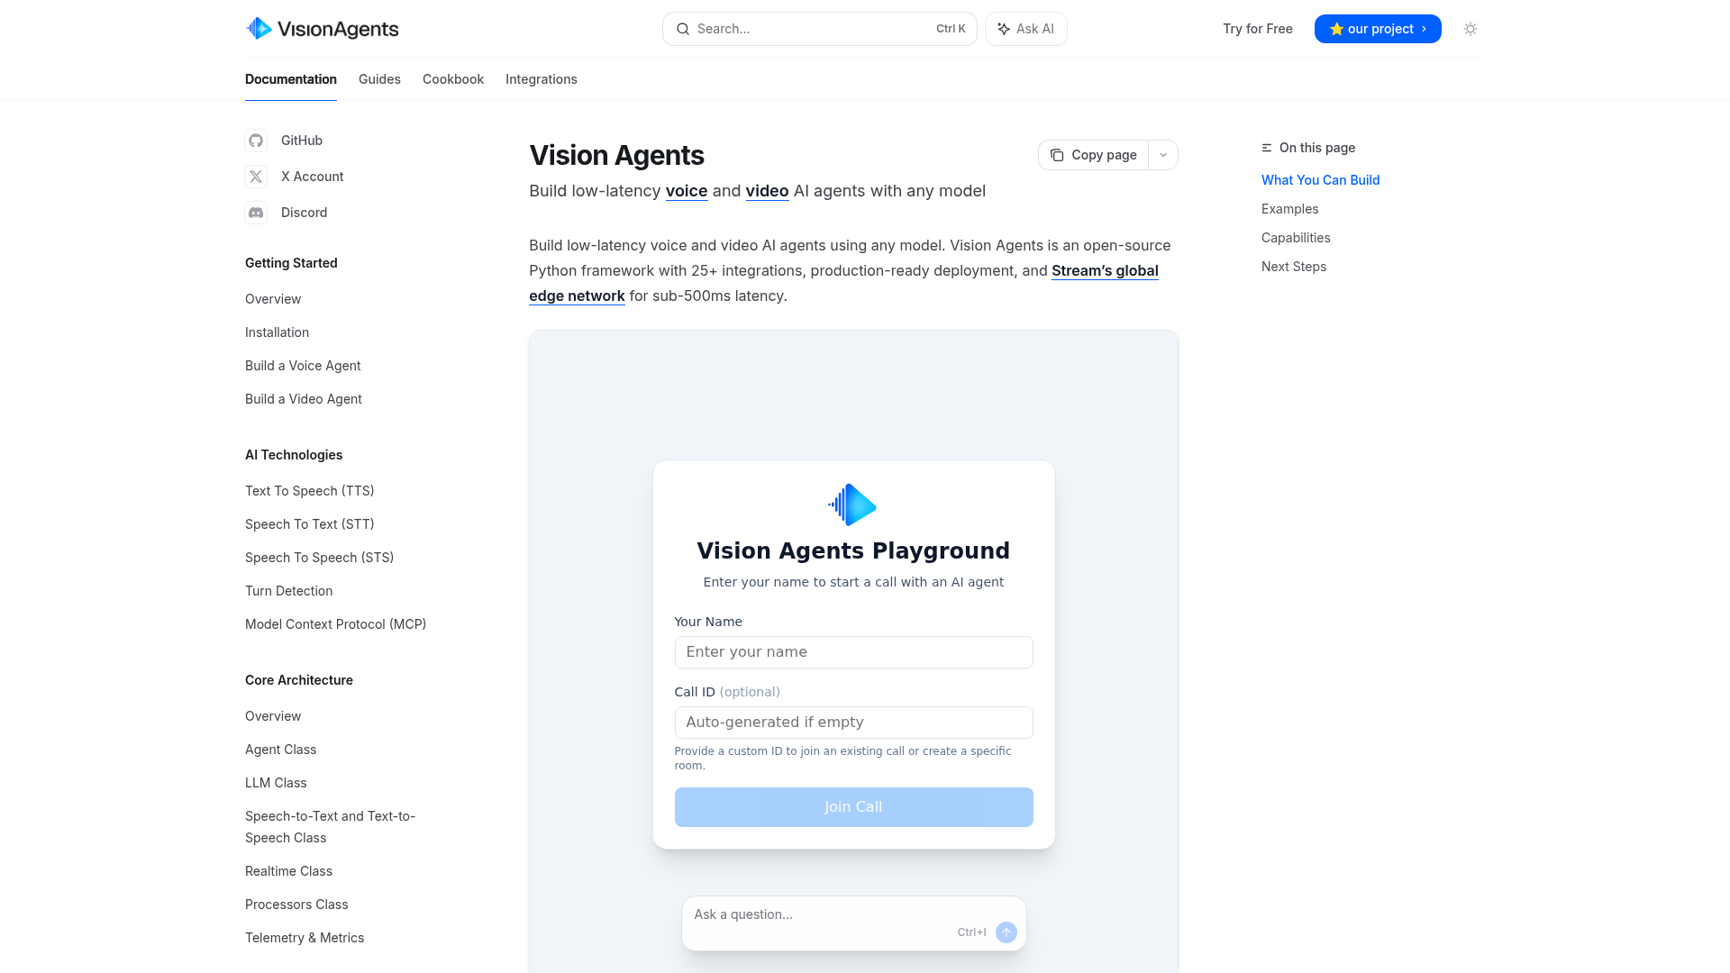Open the Agent Class page

pyautogui.click(x=281, y=750)
